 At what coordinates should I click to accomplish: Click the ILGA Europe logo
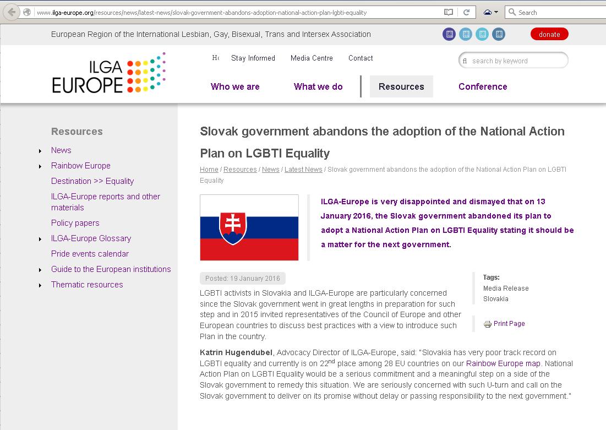point(108,73)
